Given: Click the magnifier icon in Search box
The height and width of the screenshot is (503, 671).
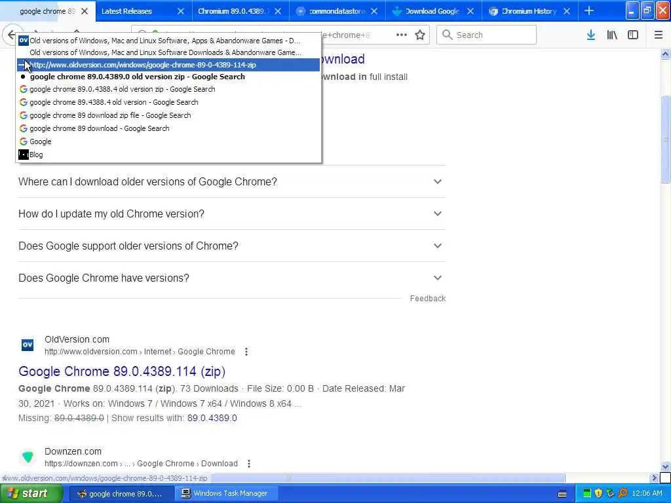Looking at the screenshot, I should (x=447, y=35).
